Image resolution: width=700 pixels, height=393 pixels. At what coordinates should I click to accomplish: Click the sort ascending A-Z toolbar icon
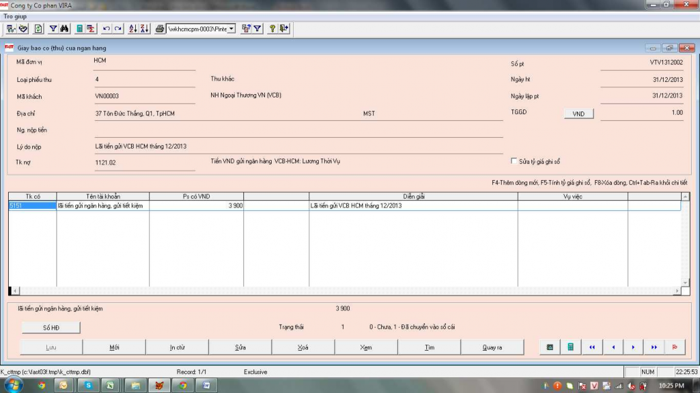click(x=132, y=29)
